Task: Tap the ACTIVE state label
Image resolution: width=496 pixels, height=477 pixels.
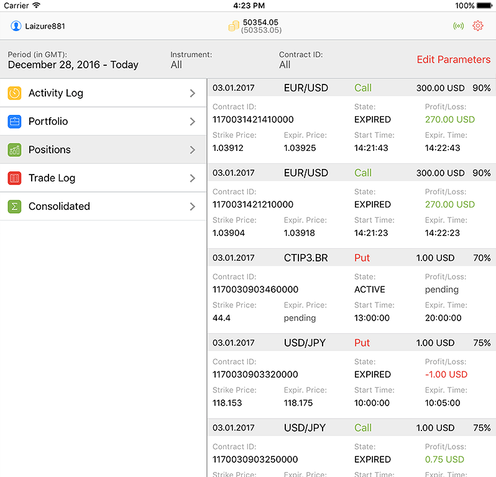Action: (369, 289)
